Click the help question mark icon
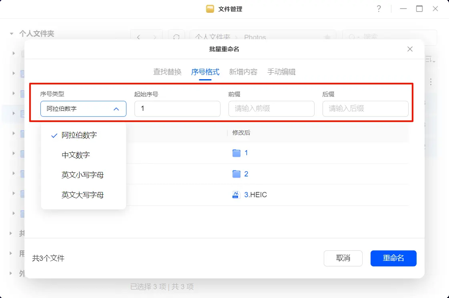This screenshot has width=449, height=298. point(379,9)
